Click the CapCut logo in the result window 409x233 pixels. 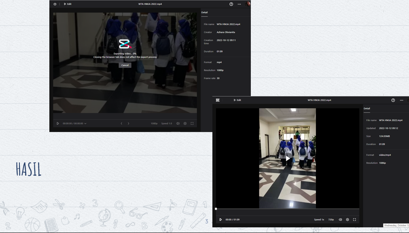(x=218, y=100)
